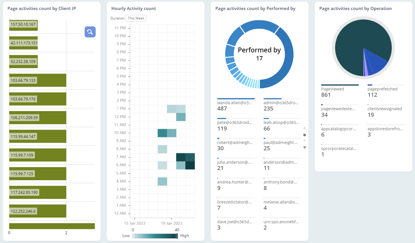Image resolution: width=415 pixels, height=243 pixels.
Task: Open the "This Week" duration filter
Action: (x=136, y=18)
